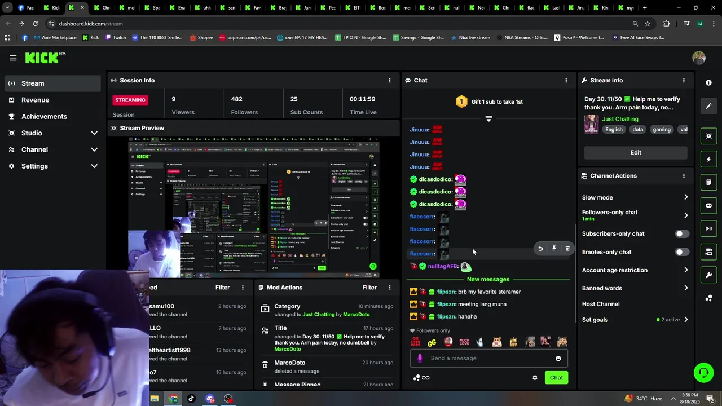Open the notes panel icon in right sidebar
This screenshot has height=406, width=722.
708,183
